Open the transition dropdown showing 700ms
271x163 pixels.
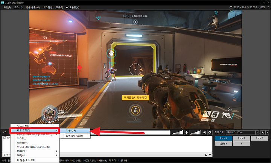click(242, 133)
